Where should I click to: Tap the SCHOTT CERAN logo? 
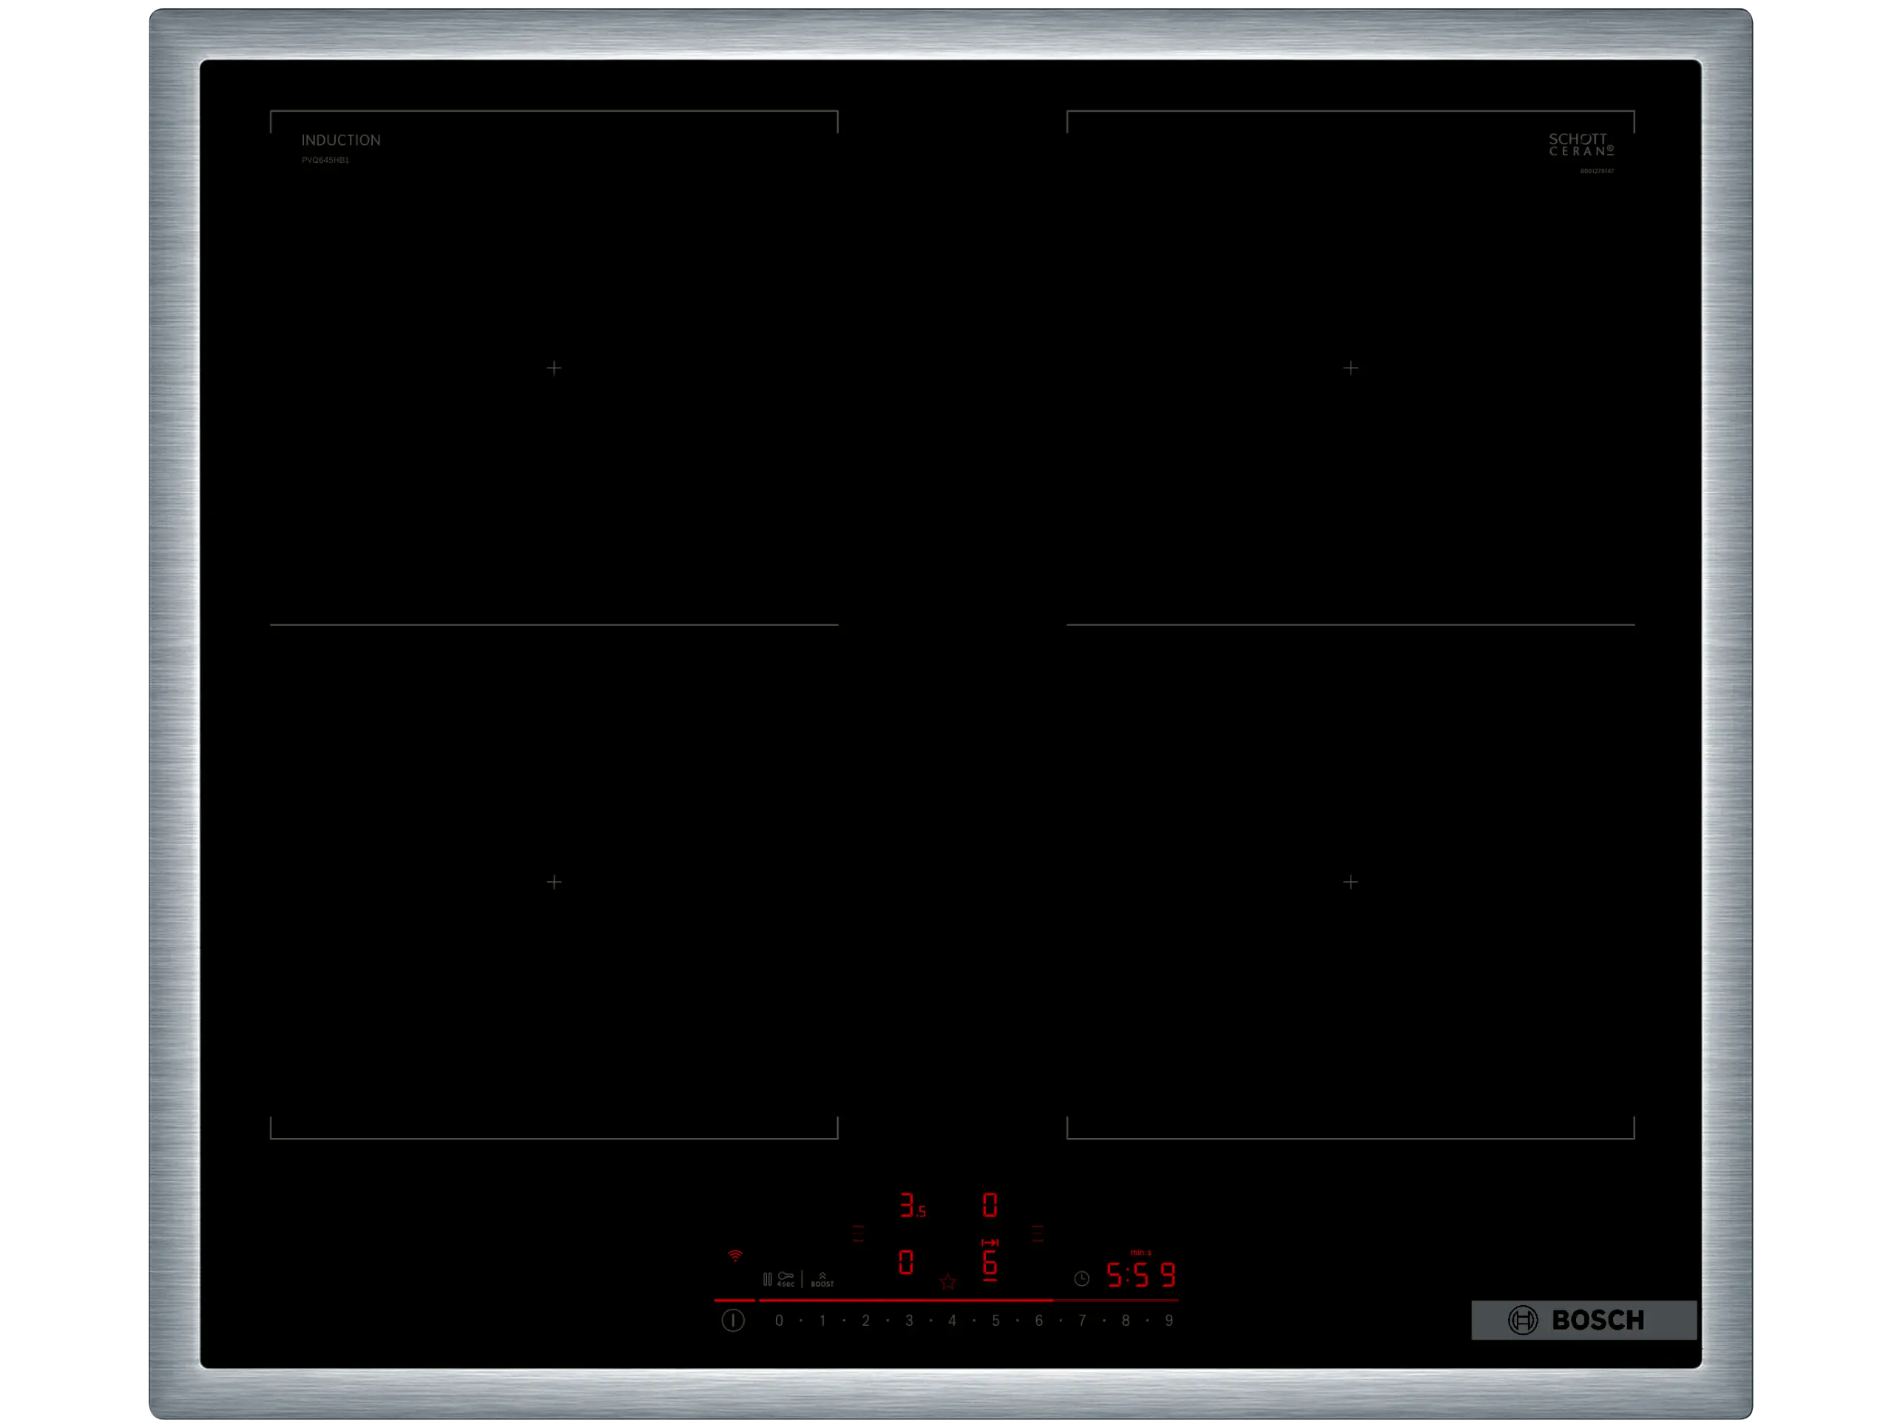coord(1581,144)
